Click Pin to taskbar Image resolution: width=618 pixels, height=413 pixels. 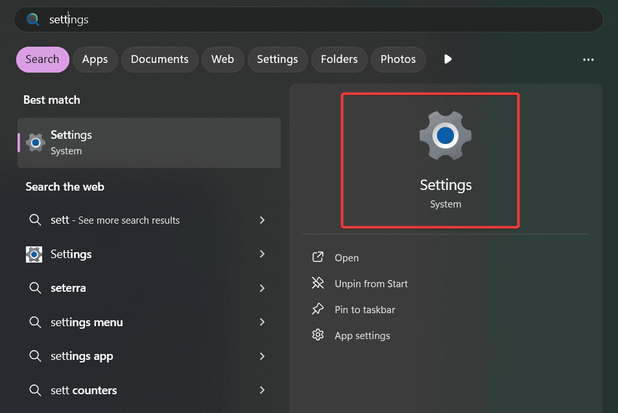(364, 310)
